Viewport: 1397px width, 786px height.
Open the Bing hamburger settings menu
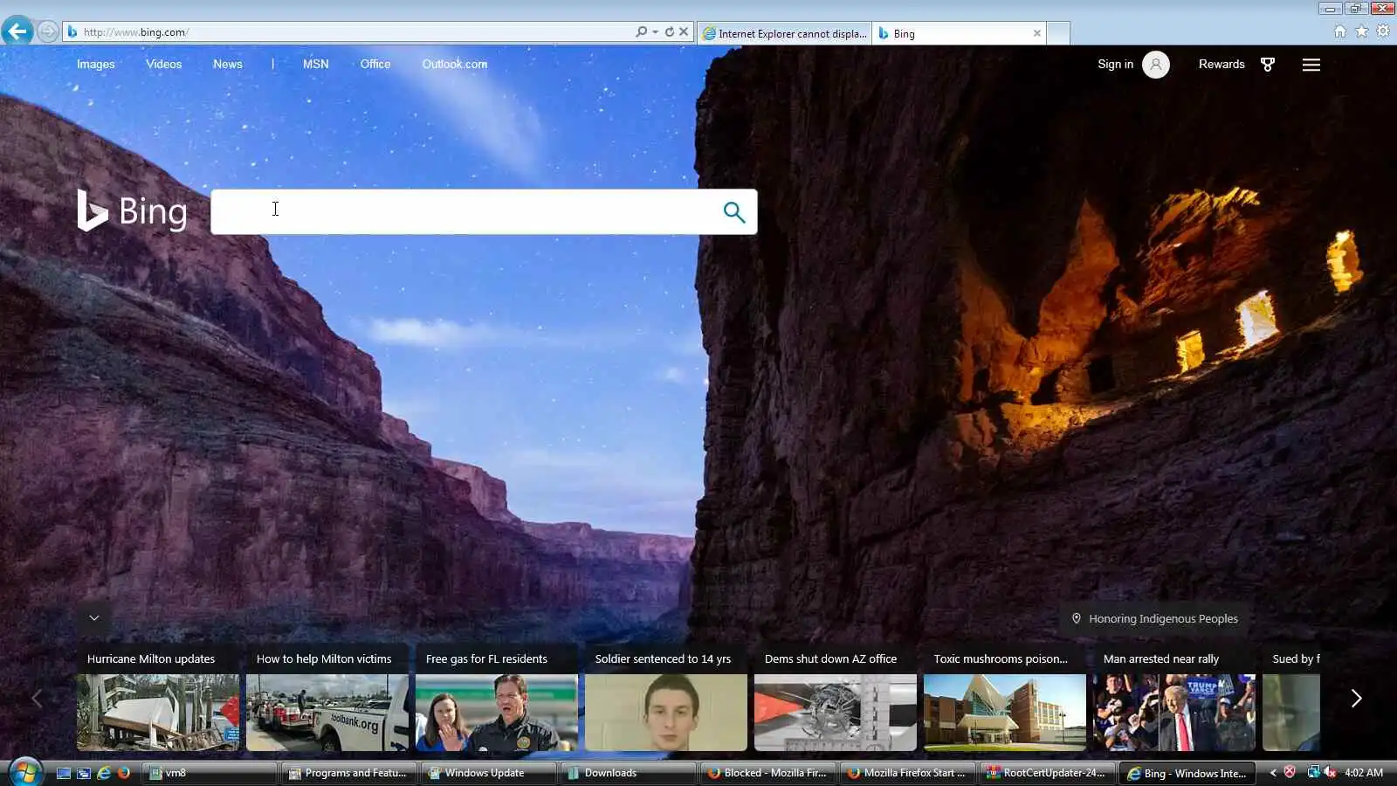(x=1311, y=65)
